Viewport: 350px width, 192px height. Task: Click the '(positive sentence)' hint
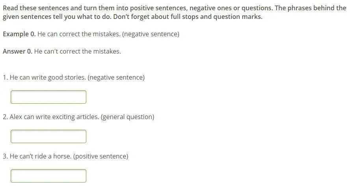[x=101, y=156]
